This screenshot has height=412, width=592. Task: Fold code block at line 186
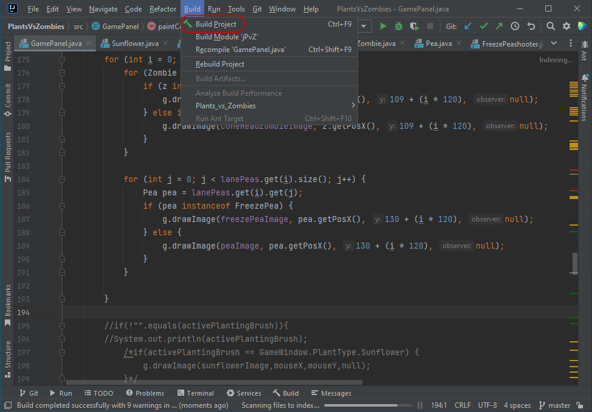[62, 206]
